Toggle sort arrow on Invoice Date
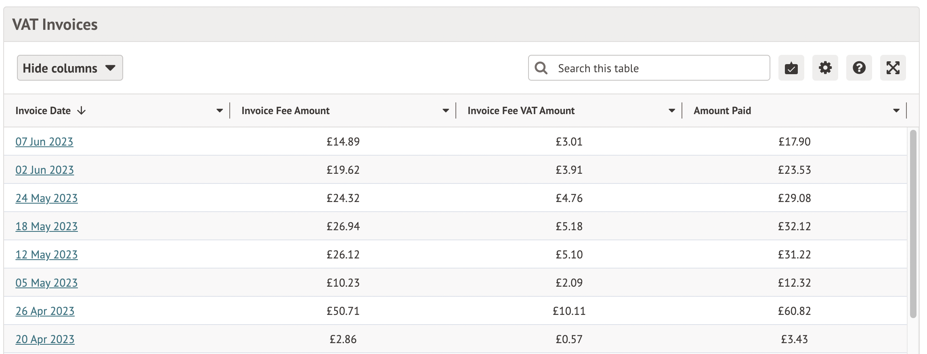The height and width of the screenshot is (354, 927). [82, 110]
